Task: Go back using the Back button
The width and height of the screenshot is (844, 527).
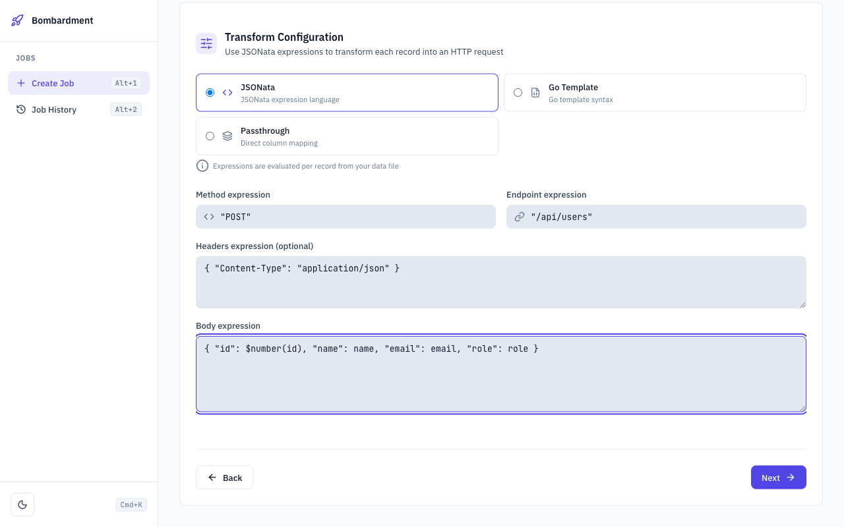Action: tap(224, 477)
